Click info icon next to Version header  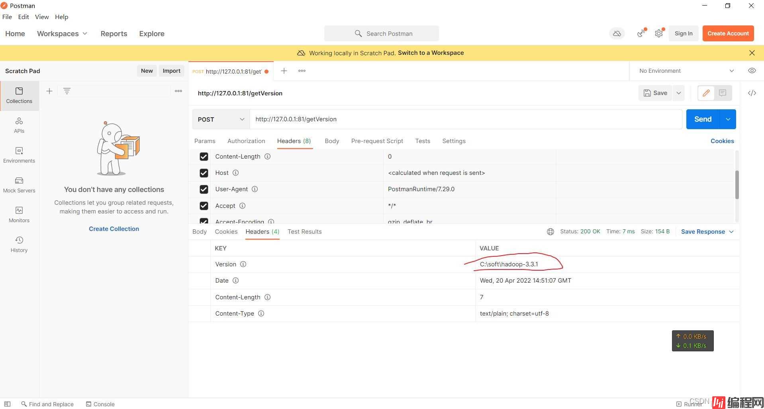[x=243, y=264]
